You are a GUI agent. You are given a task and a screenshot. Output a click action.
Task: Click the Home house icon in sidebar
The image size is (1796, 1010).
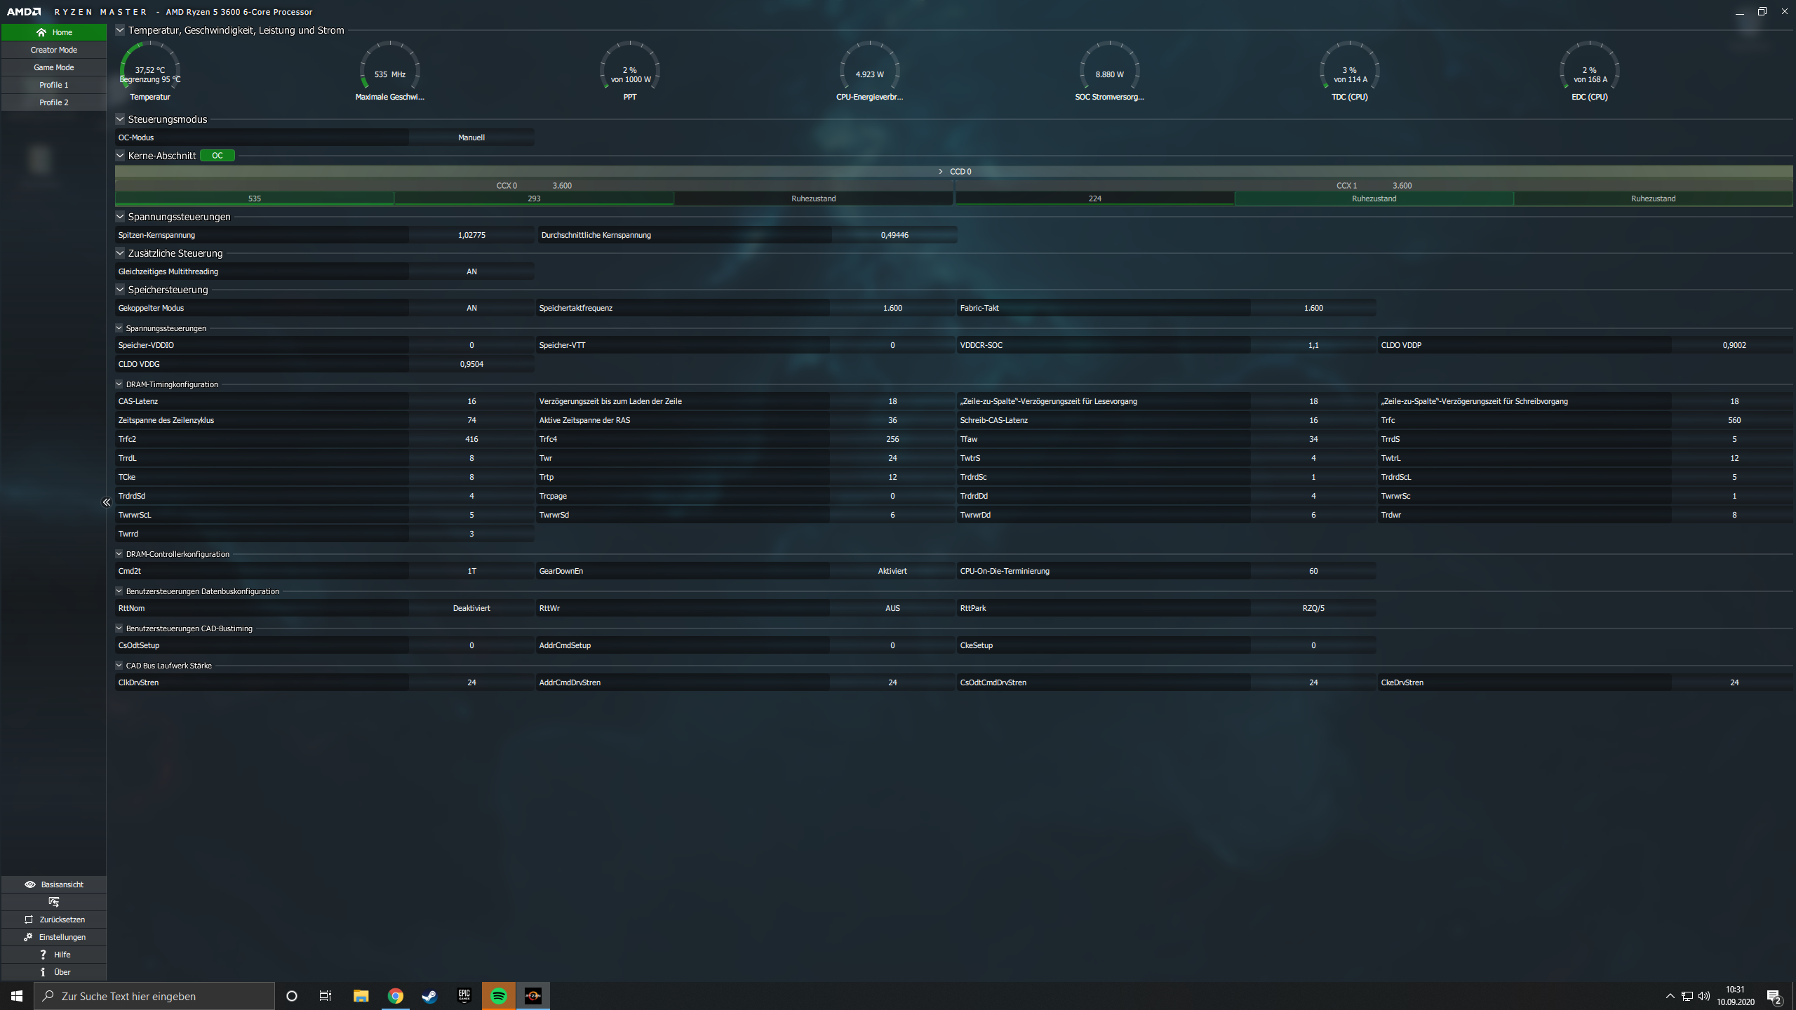41,32
